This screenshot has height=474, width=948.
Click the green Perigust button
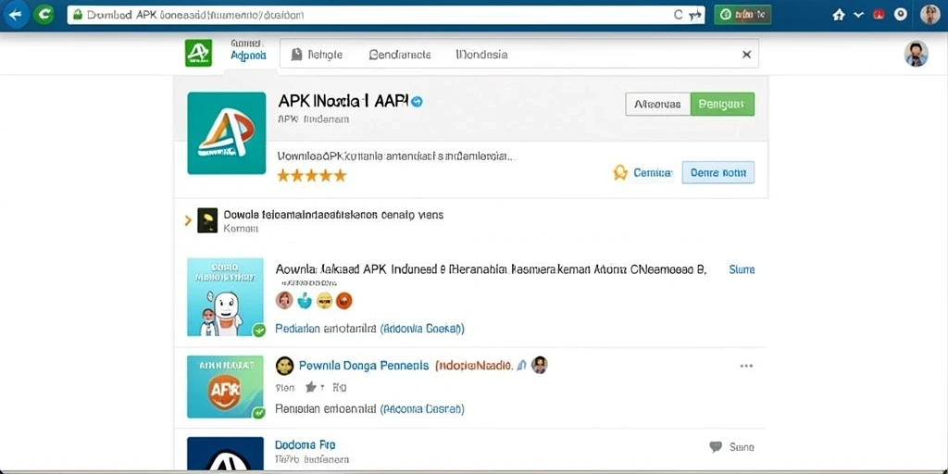click(722, 104)
